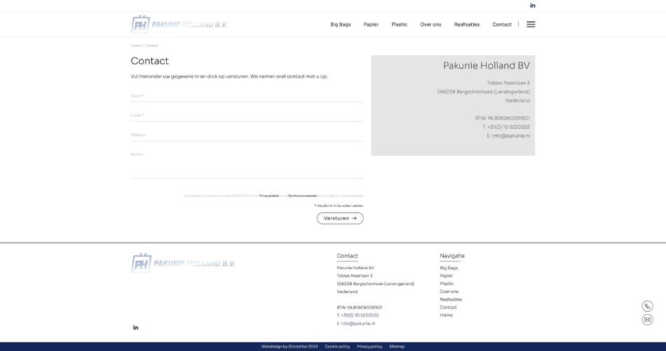This screenshot has height=351, width=666.
Task: Open footer navigation Realisaties link
Action: [451, 299]
